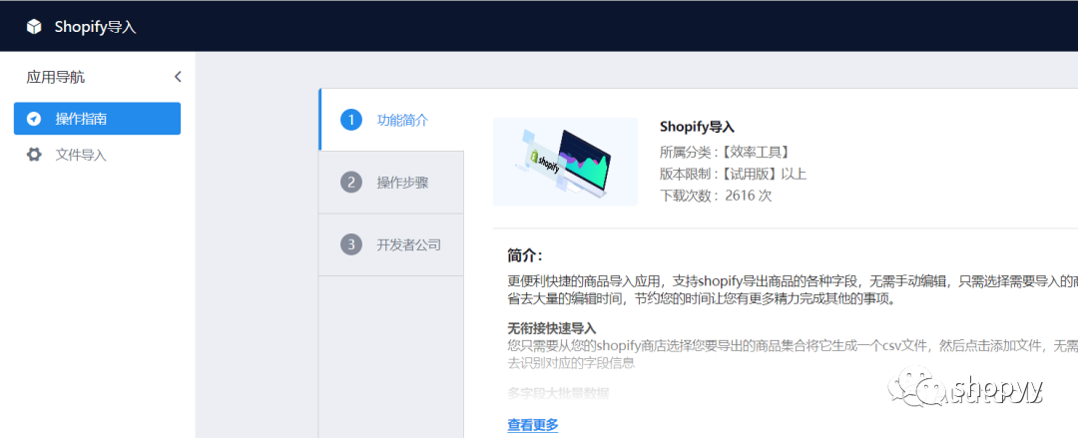Screen dimensions: 1078x438
Task: Click the Shopify导入 header title
Action: (x=96, y=27)
